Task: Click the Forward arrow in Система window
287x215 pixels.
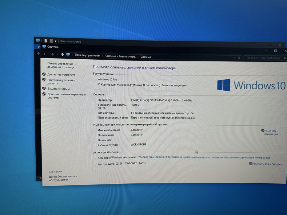Action: (x=52, y=54)
